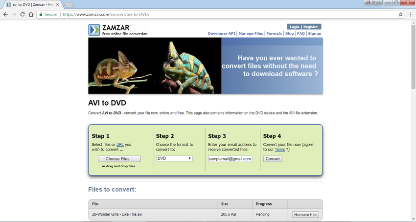
Task: Select the avi to DVD browser tab
Action: (x=32, y=4)
